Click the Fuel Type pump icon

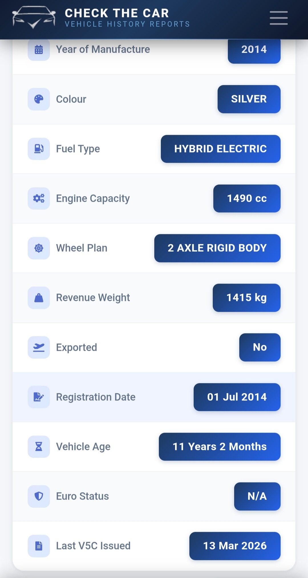39,149
